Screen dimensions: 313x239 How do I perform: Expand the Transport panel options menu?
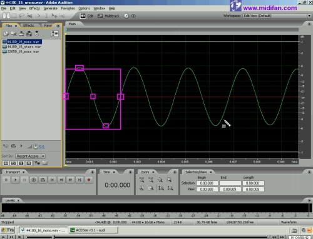(92, 172)
